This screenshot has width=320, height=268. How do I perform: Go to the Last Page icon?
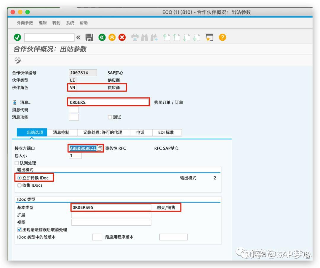pos(196,37)
